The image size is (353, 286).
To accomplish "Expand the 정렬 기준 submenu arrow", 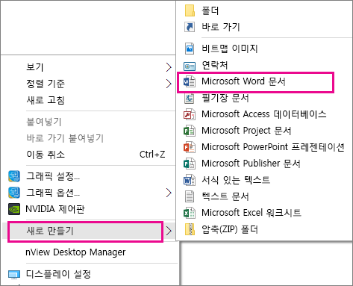I will point(169,84).
